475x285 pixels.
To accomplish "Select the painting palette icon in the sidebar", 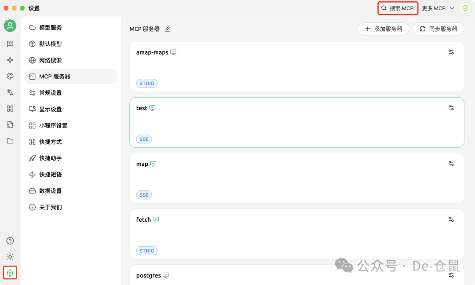I will (x=10, y=76).
